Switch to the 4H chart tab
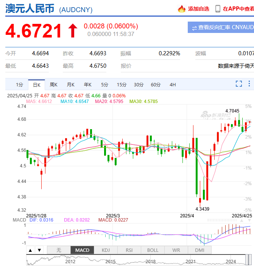The image size is (254, 267). click(x=173, y=84)
